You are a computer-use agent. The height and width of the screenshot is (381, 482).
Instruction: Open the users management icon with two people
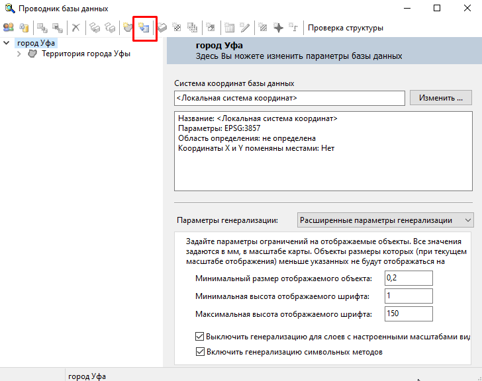point(9,28)
